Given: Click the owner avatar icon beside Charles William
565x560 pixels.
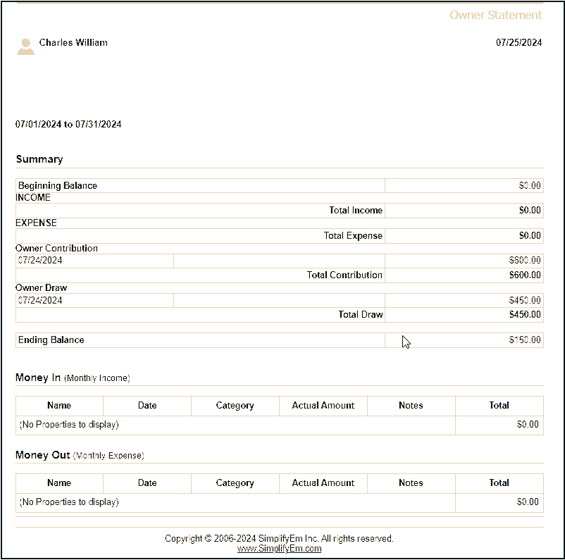Looking at the screenshot, I should click(26, 46).
